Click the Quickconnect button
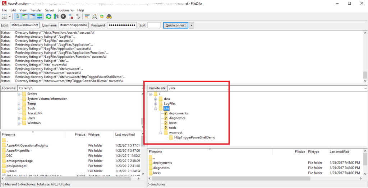The width and height of the screenshot is (368, 188). (x=176, y=25)
